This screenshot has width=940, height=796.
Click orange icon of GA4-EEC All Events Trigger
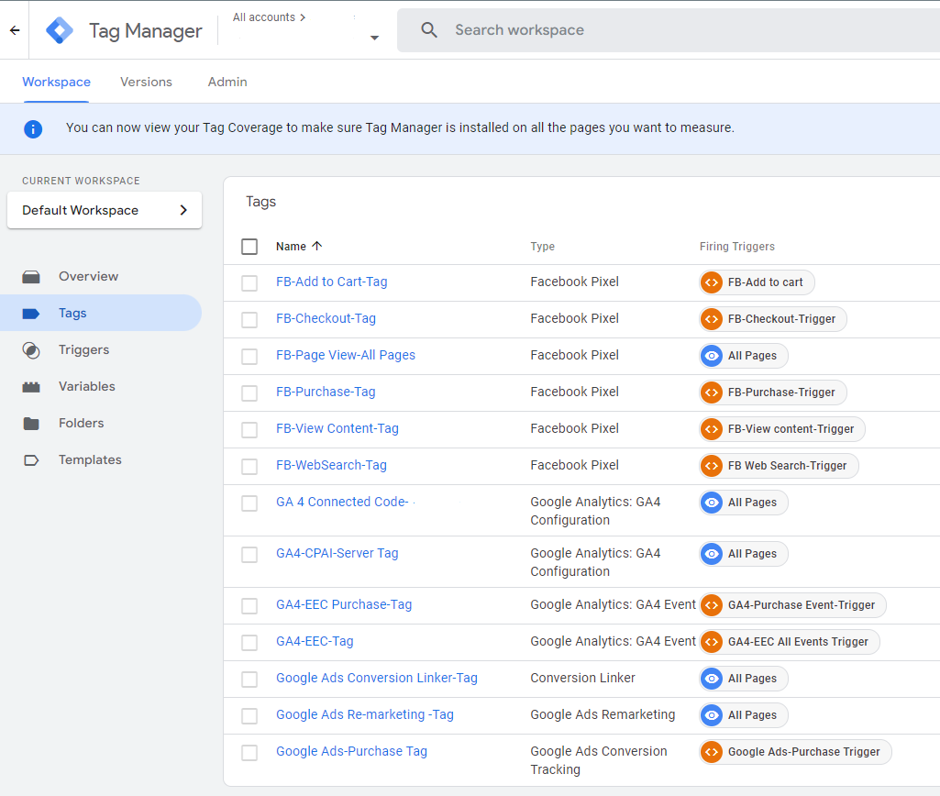(712, 642)
